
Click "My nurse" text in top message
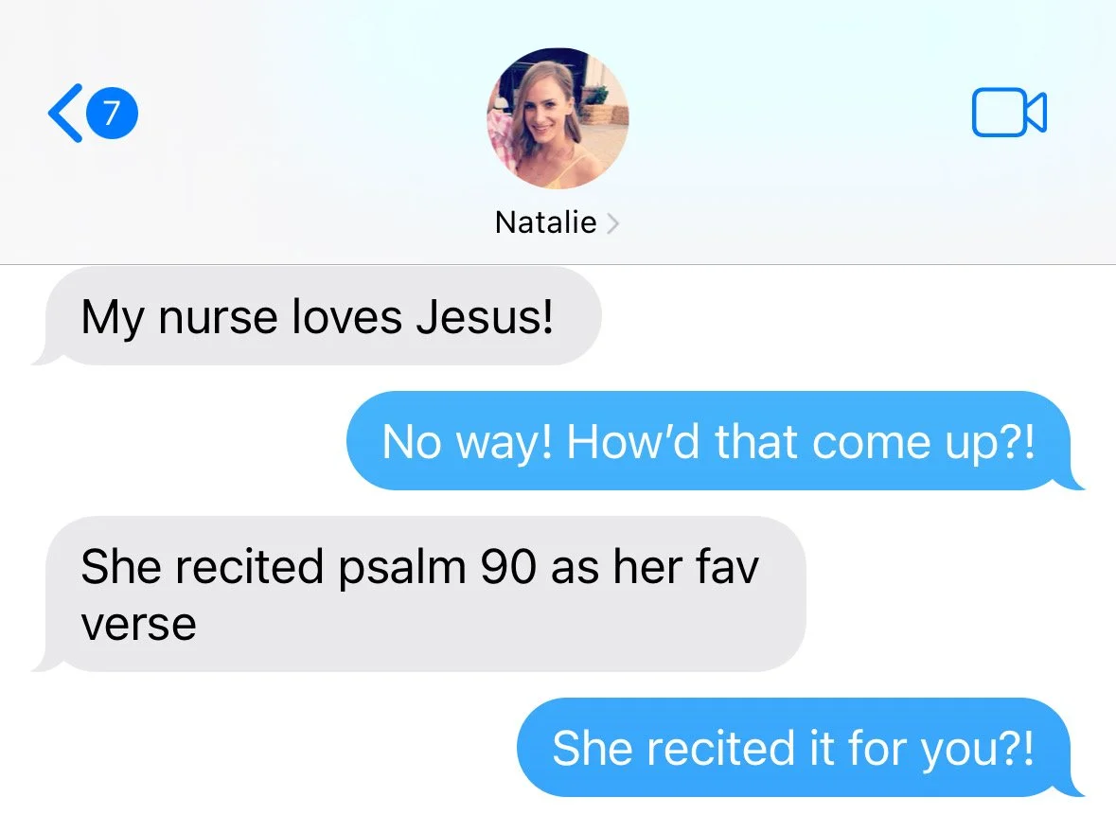179,317
